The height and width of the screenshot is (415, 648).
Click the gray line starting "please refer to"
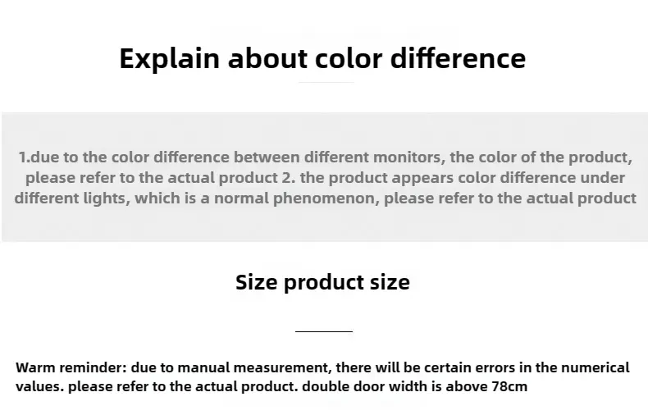[325, 178]
